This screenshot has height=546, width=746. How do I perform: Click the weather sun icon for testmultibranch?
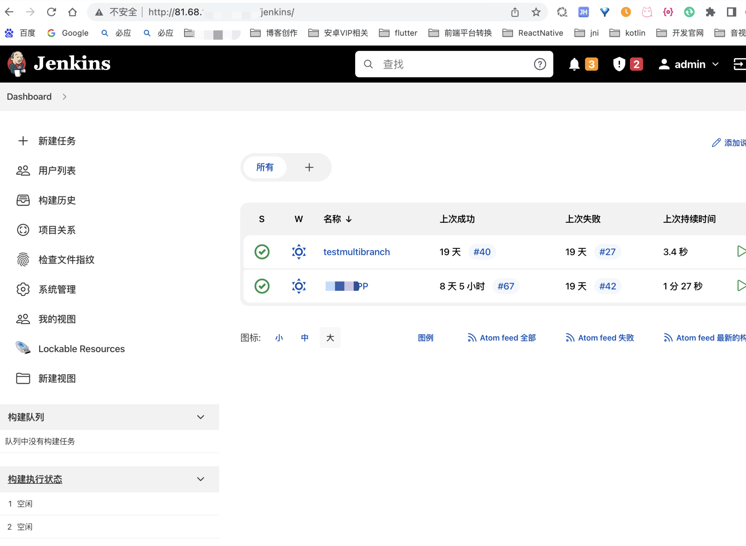point(299,252)
